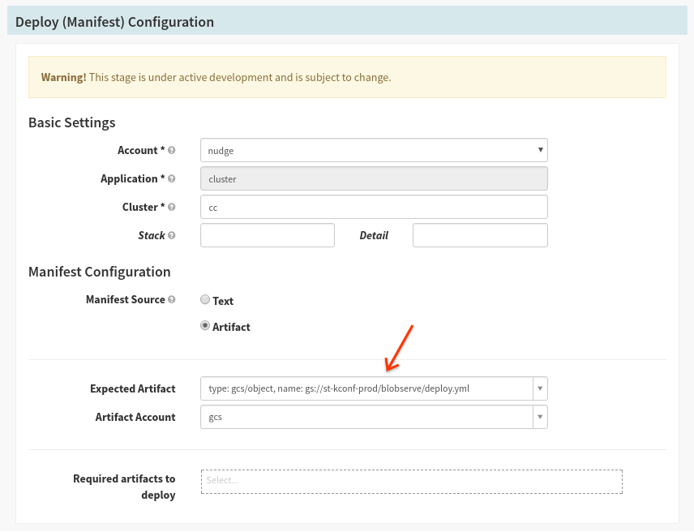Open the Artifact Account dropdown showing gcs
This screenshot has width=694, height=532.
point(365,417)
